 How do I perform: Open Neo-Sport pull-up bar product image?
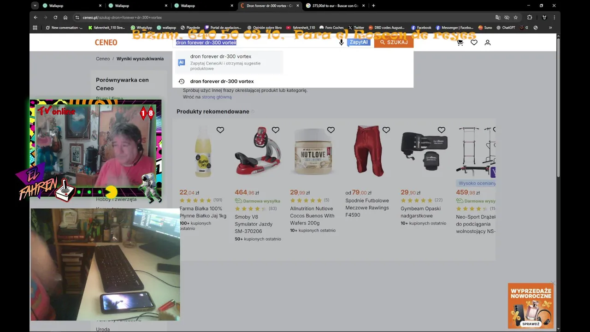(x=476, y=152)
